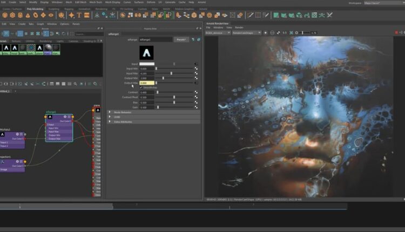
Task: Click the texture map button next to Input Min
Action: (x=196, y=69)
